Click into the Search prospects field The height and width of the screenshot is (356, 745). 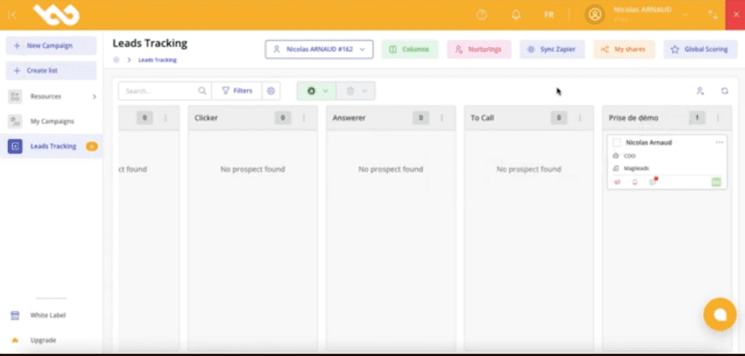pos(160,91)
